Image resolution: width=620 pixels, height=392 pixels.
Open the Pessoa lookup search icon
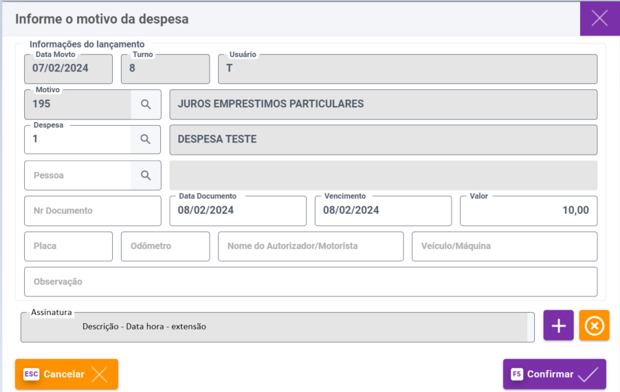tap(146, 175)
